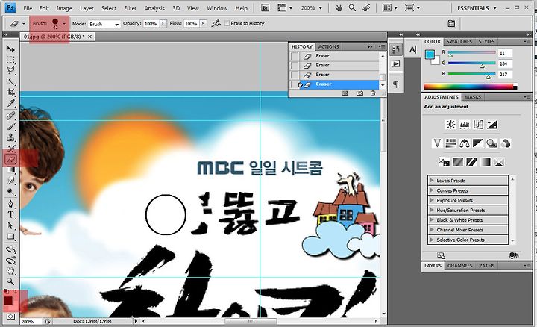Open the Filter menu
537x327 pixels.
click(130, 8)
